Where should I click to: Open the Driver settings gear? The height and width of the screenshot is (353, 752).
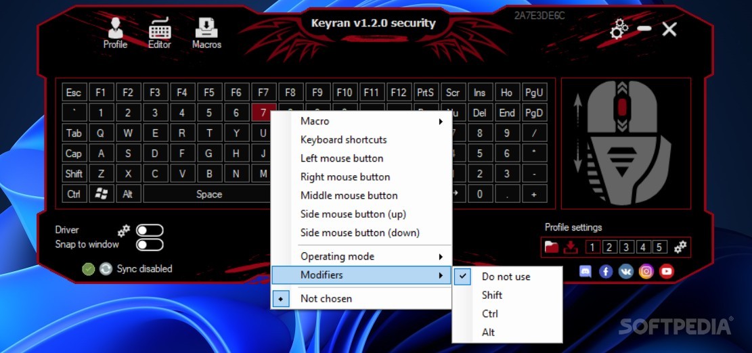[x=124, y=231]
